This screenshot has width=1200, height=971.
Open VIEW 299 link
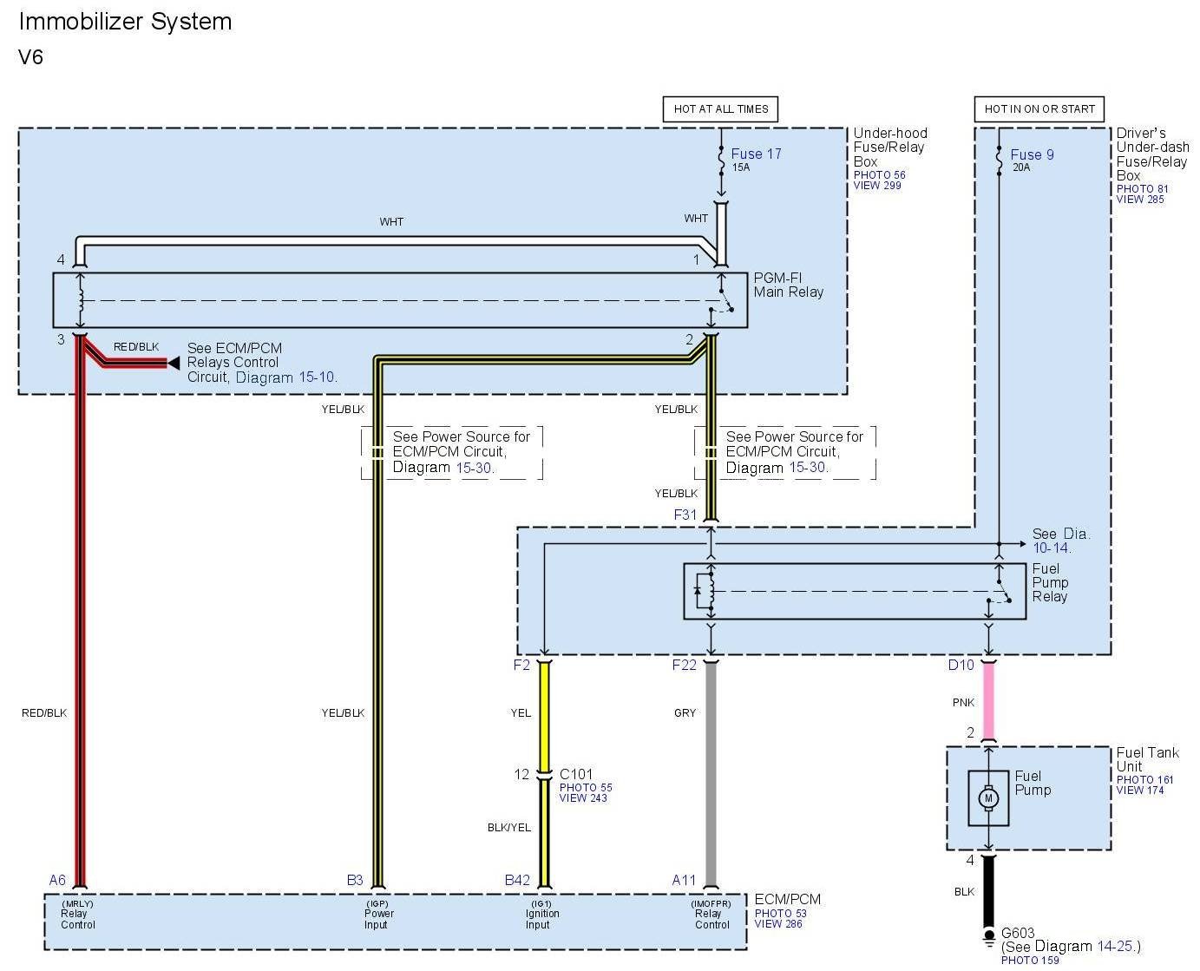tap(877, 186)
